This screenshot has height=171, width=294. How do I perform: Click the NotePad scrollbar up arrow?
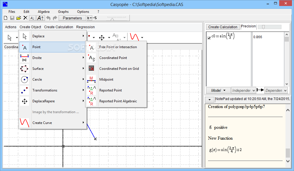tap(288, 110)
